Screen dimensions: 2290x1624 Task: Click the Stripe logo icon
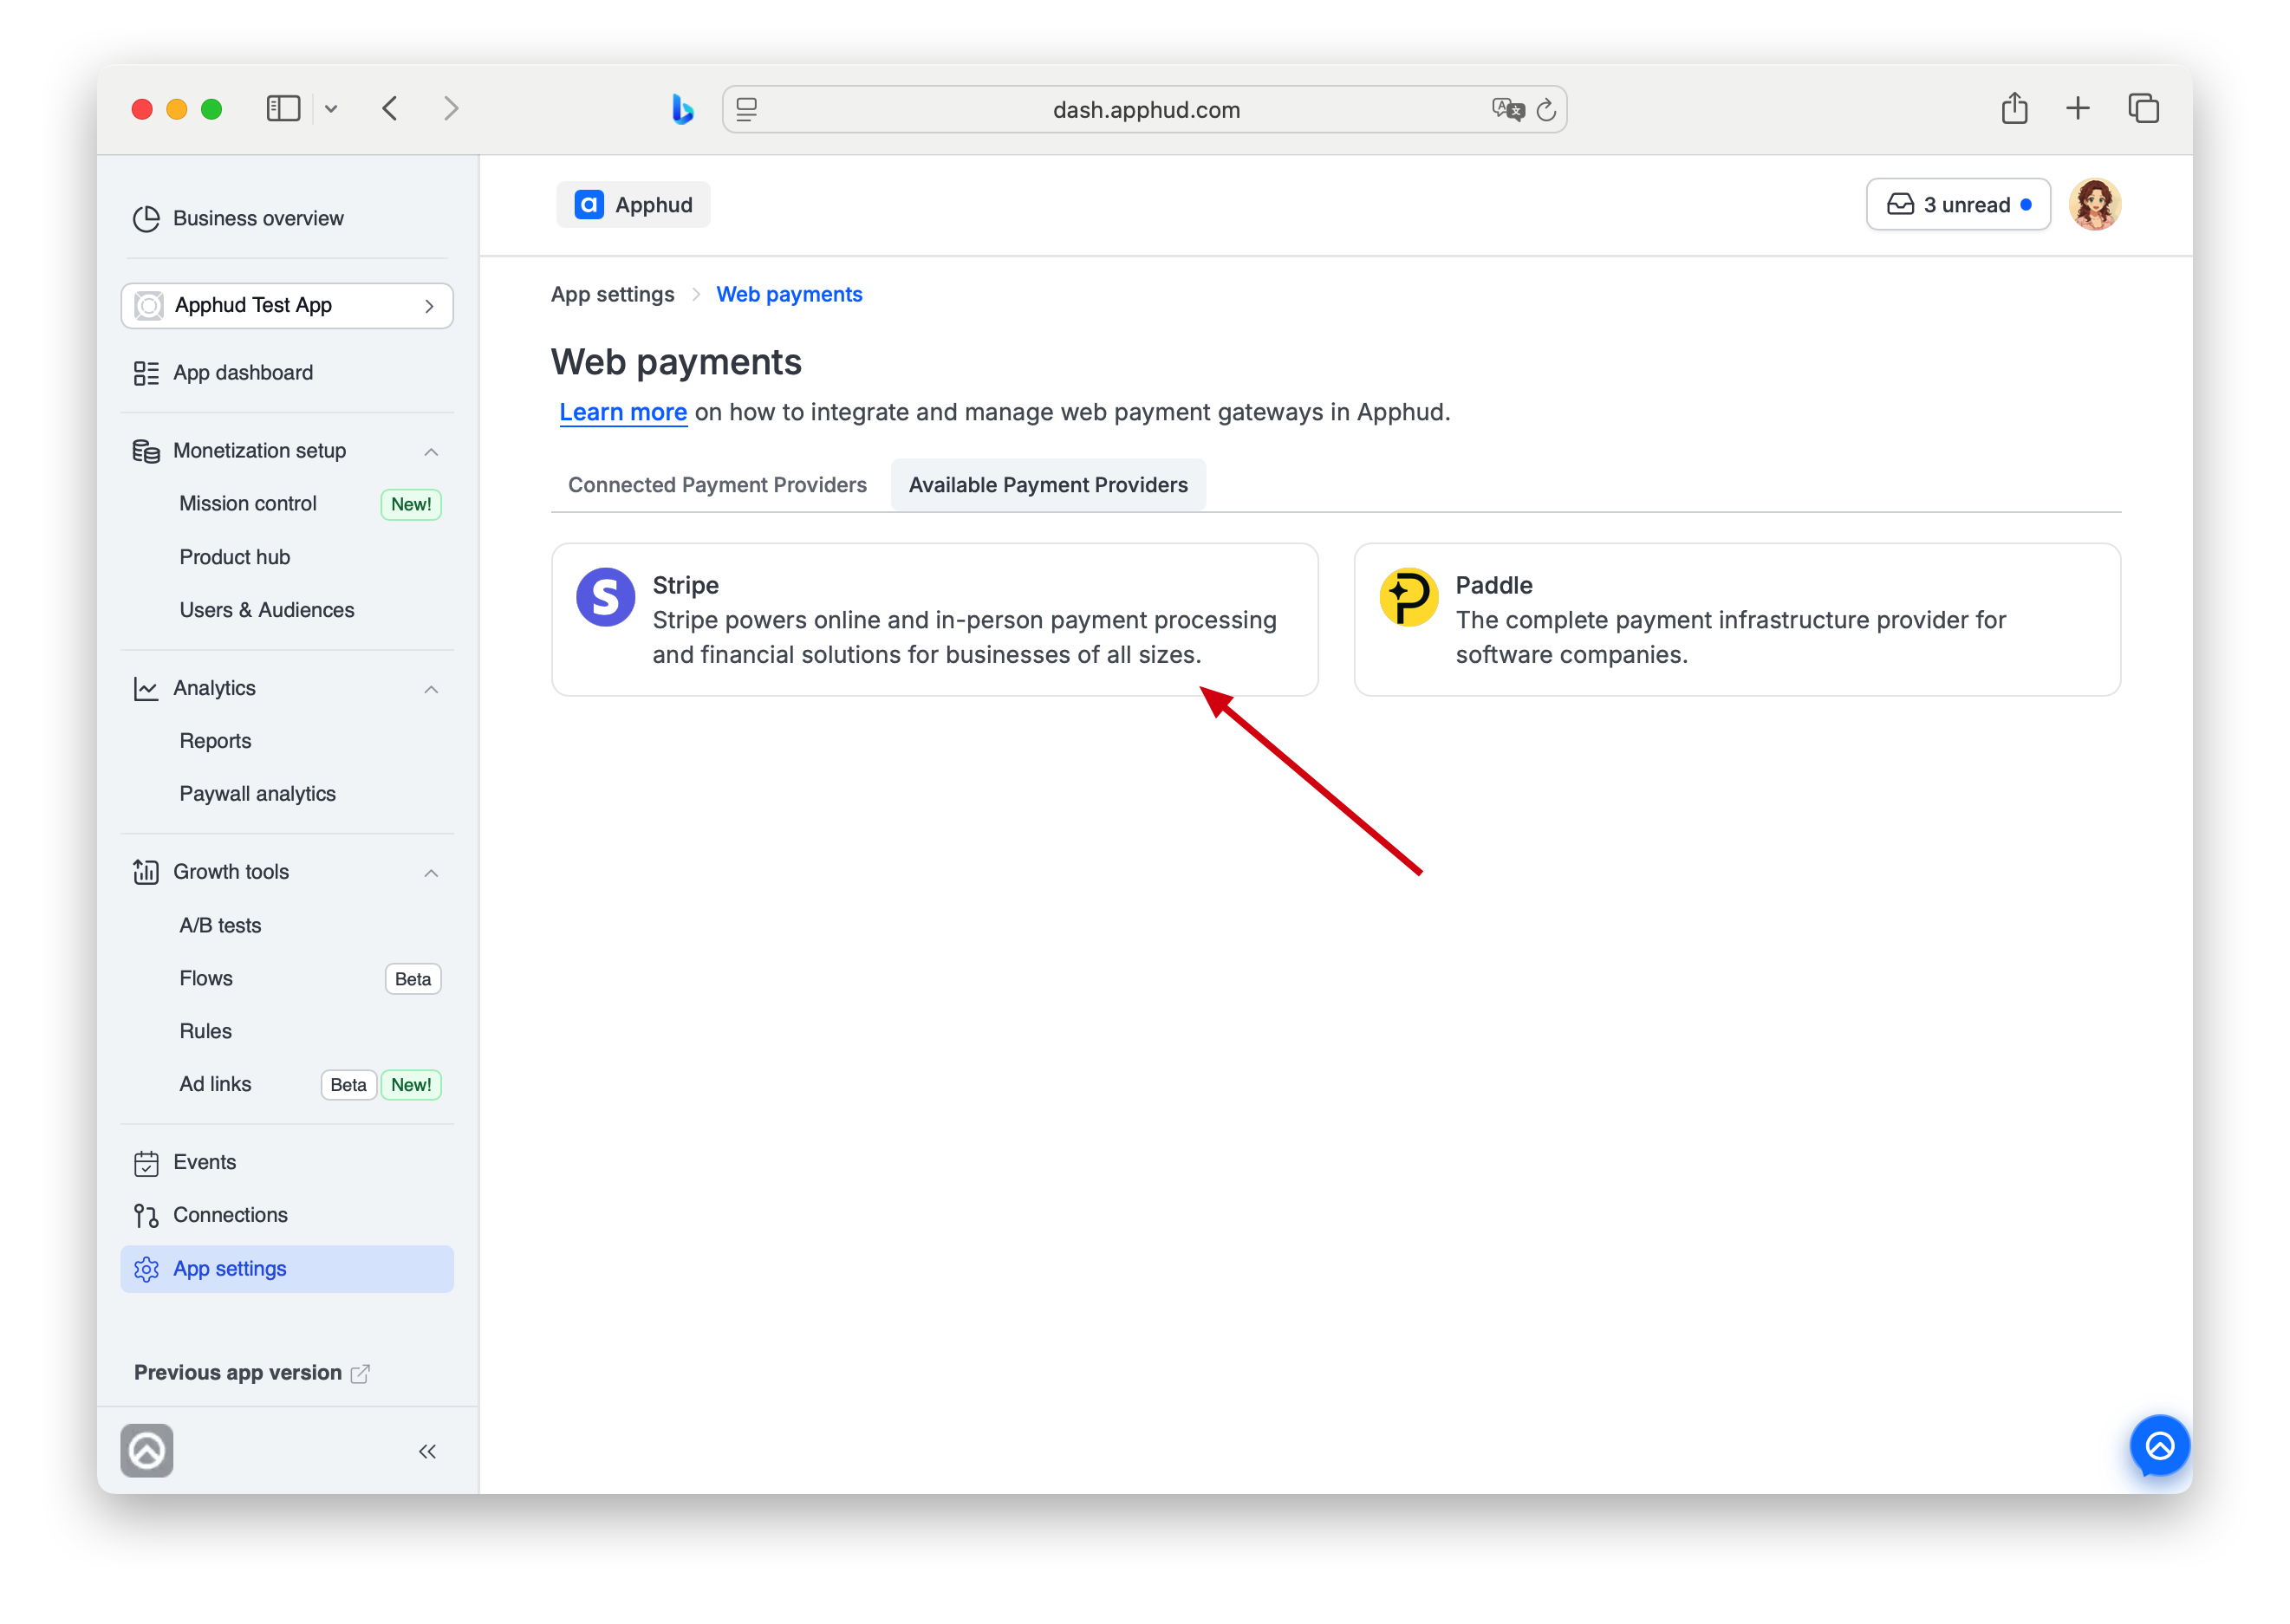point(605,597)
